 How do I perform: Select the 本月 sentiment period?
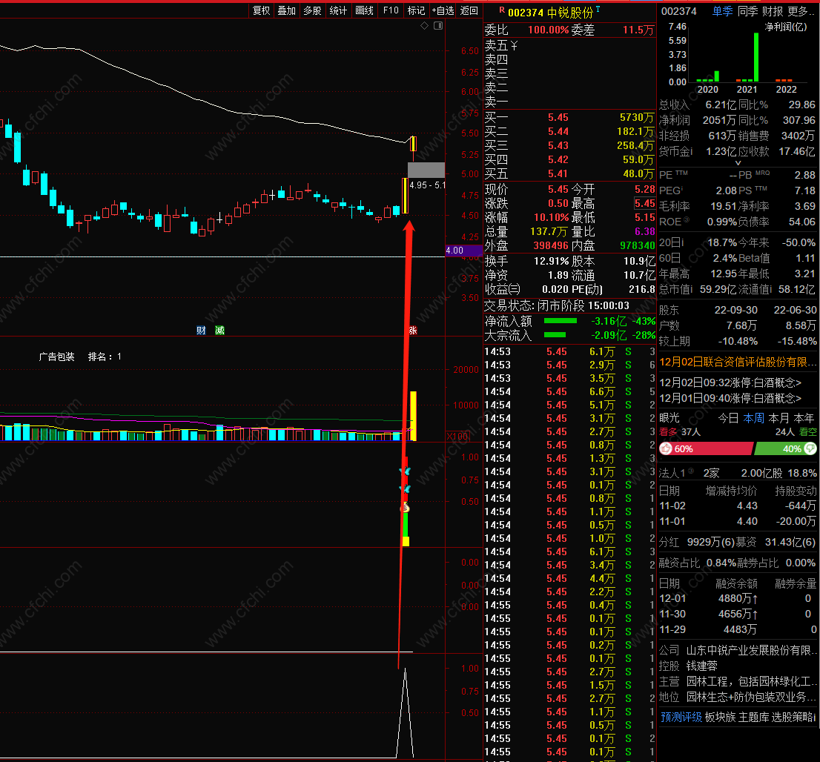tap(778, 418)
